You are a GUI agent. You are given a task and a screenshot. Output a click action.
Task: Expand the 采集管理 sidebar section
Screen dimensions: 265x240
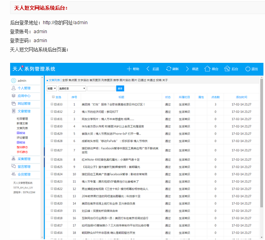(x=24, y=159)
